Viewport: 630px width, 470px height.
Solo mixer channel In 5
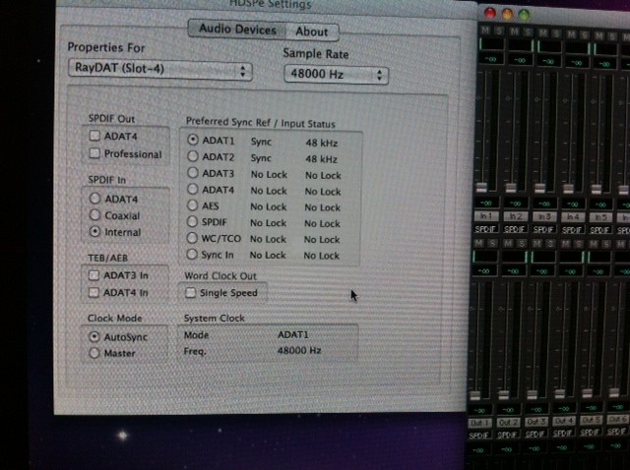tap(612, 37)
